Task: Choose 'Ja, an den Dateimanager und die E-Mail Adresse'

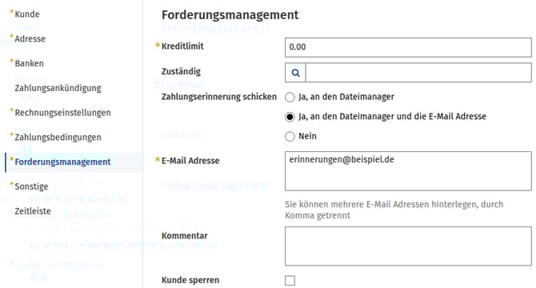Action: (290, 117)
